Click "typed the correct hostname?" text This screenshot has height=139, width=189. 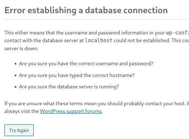click(102, 75)
